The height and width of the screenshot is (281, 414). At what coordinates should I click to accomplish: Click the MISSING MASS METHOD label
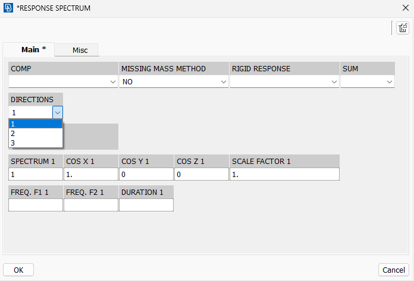pos(164,69)
